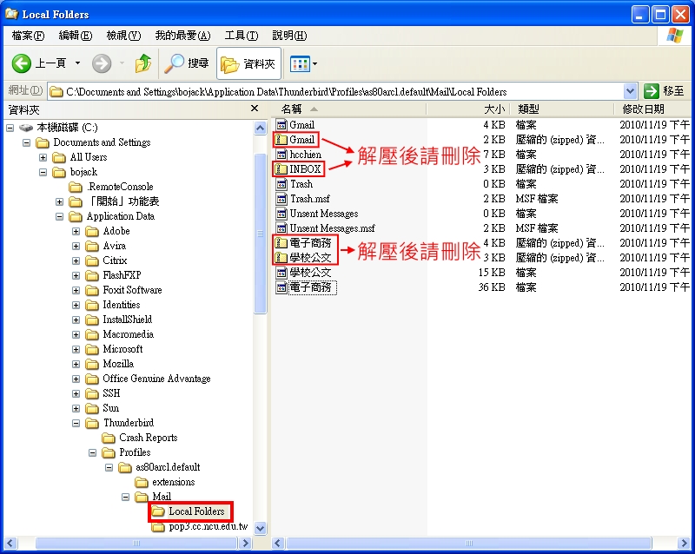The image size is (695, 554).
Task: Sort files by Size column header
Action: pyautogui.click(x=493, y=109)
